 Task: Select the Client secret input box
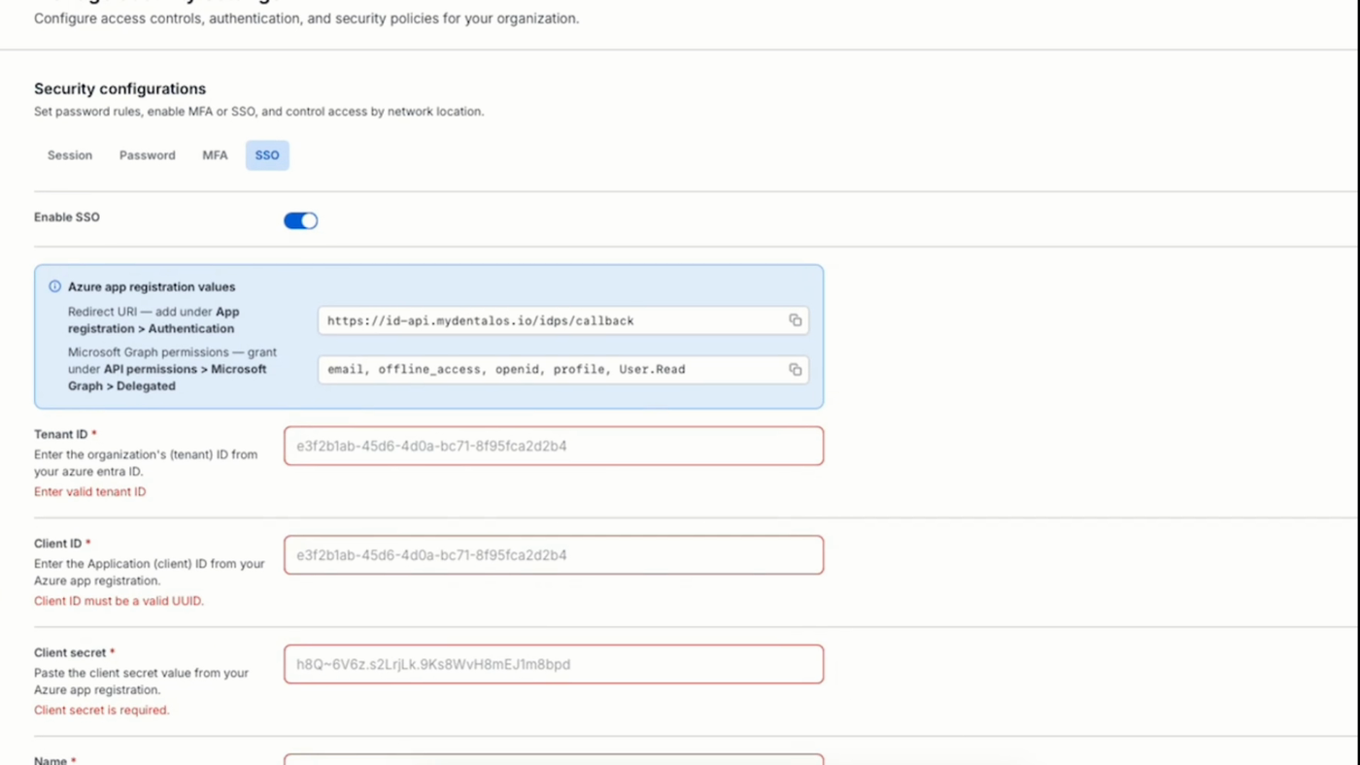pyautogui.click(x=554, y=664)
